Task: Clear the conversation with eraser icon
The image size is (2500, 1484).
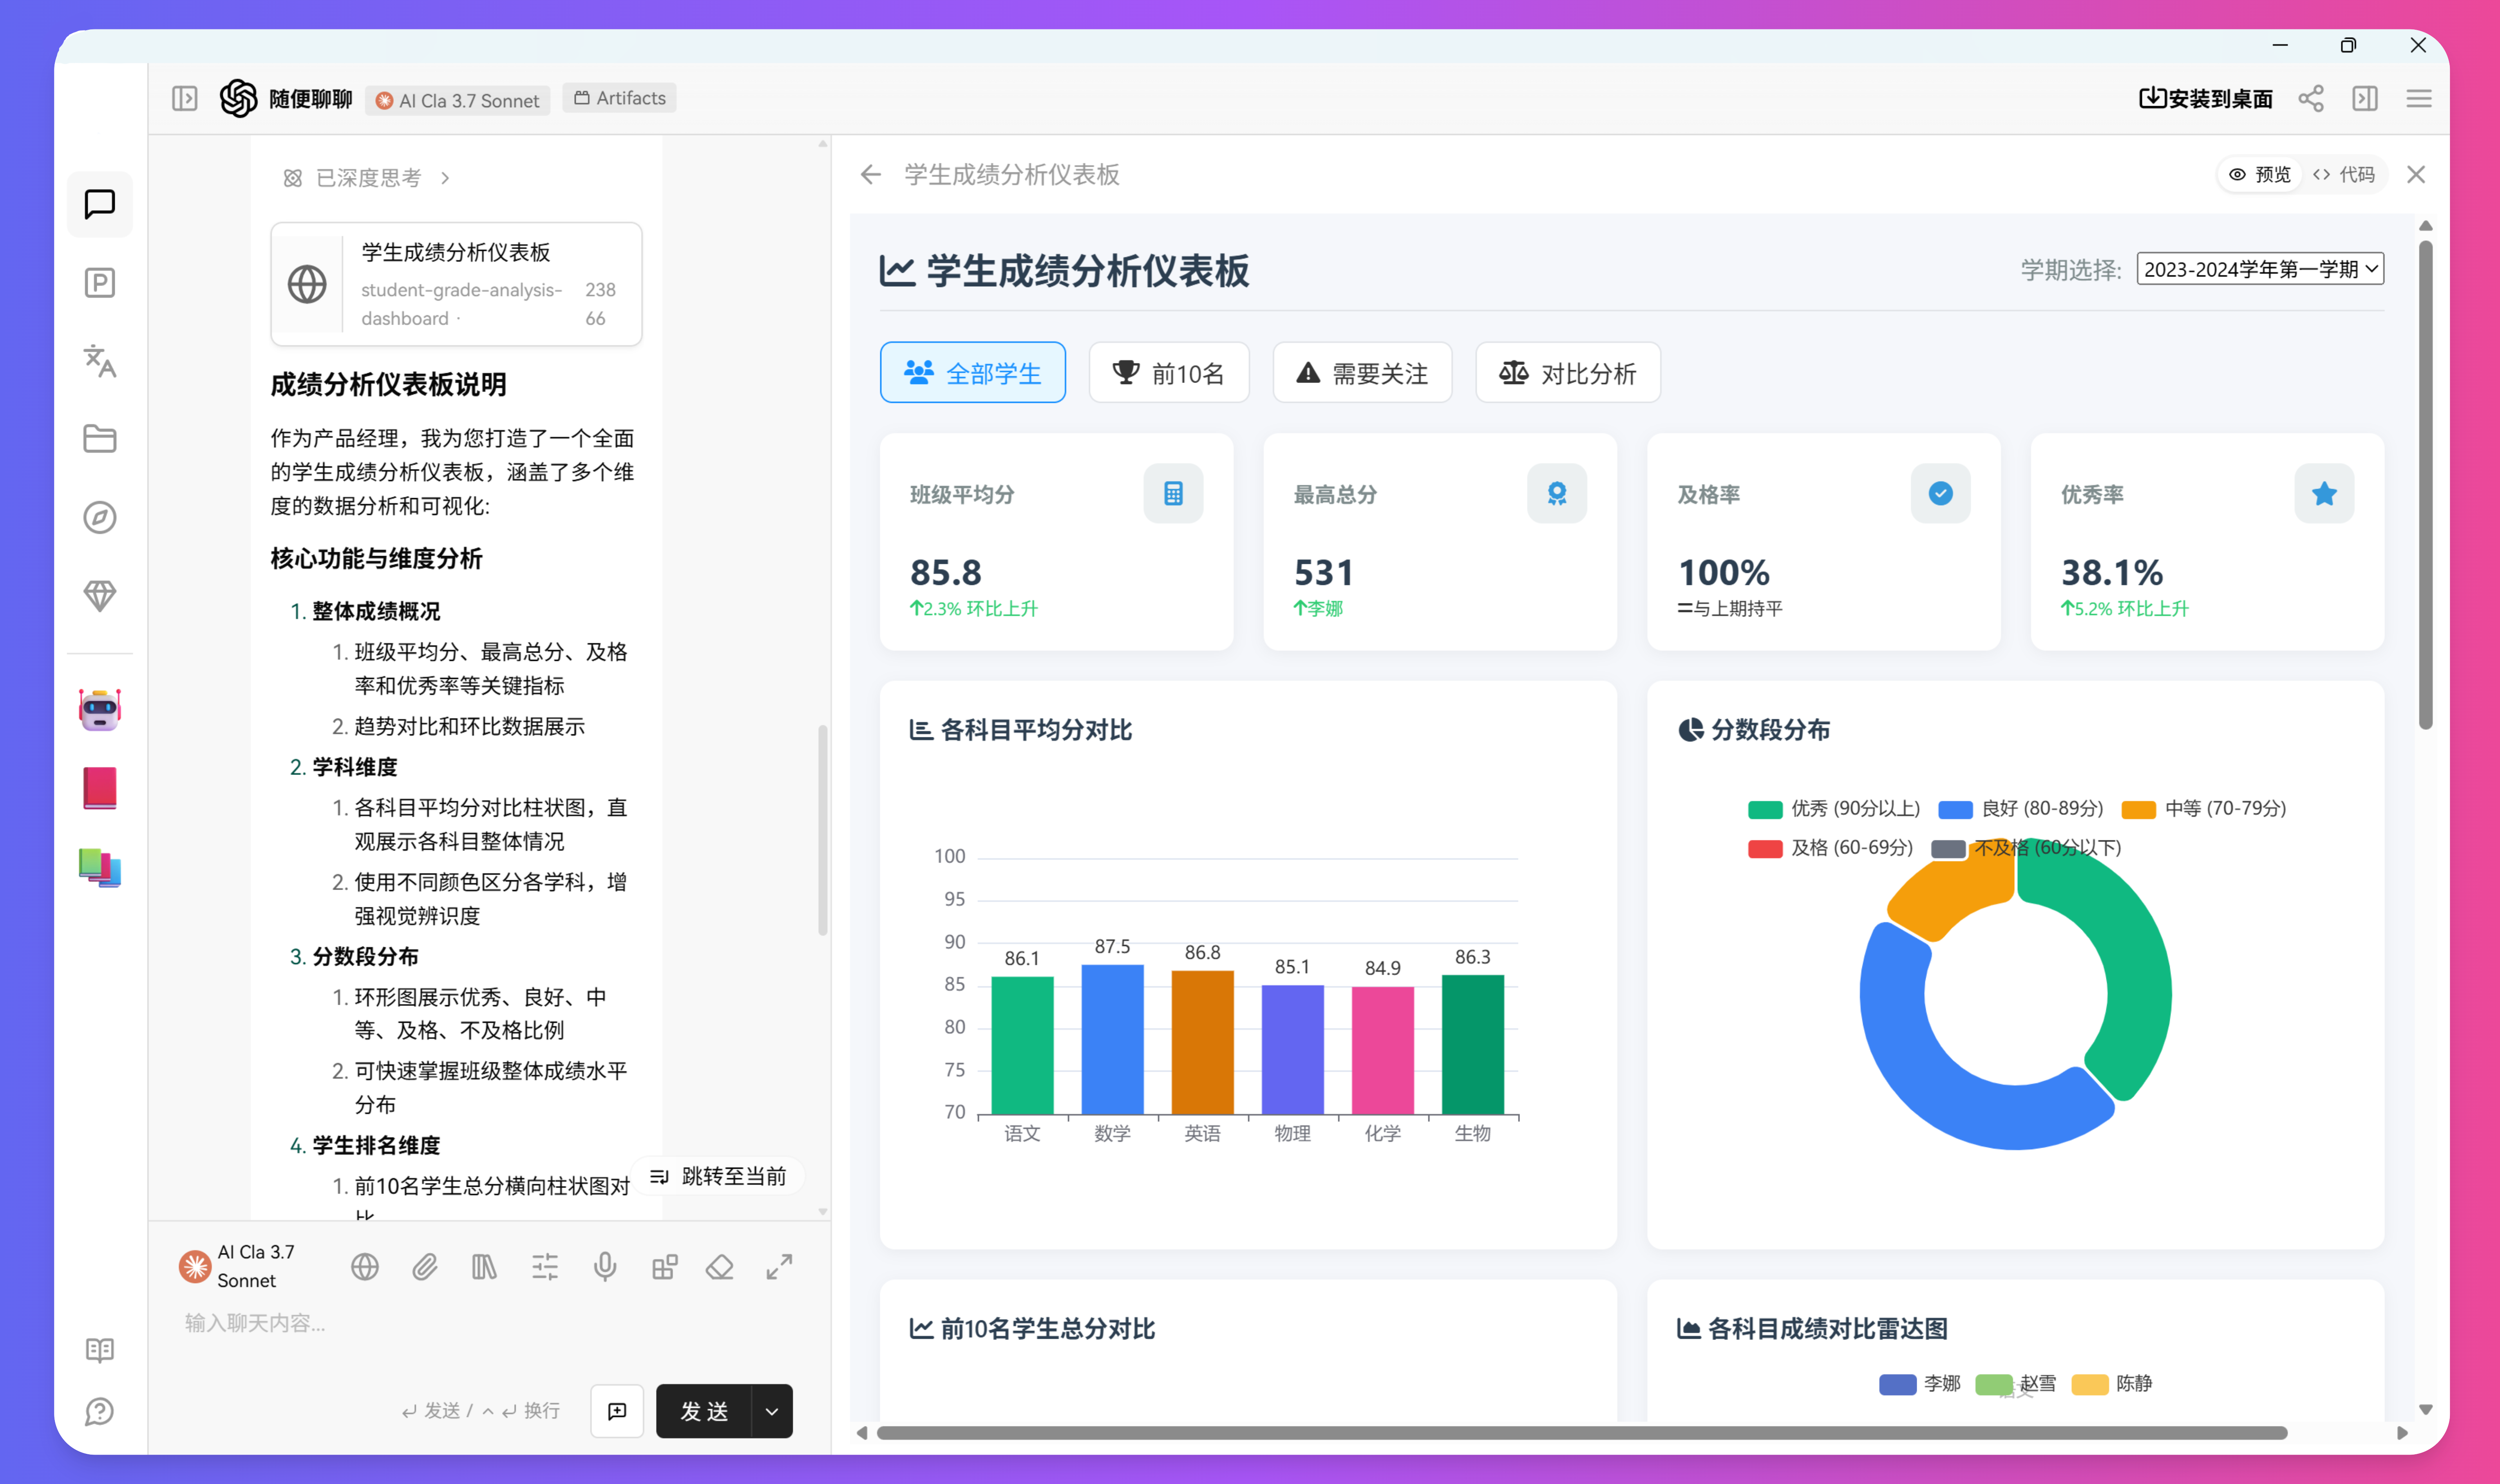Action: tap(719, 1267)
